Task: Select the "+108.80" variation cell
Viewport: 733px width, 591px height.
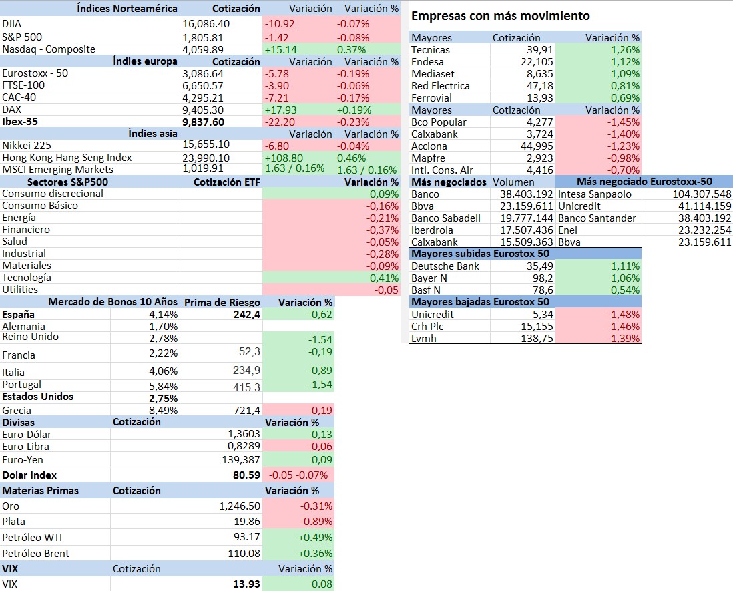Action: coord(284,158)
